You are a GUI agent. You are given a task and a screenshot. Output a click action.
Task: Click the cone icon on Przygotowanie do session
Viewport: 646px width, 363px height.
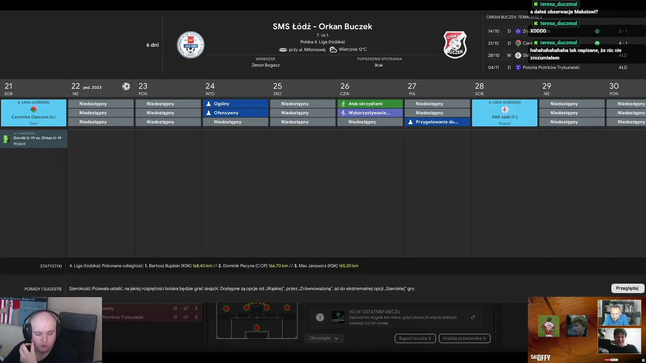pyautogui.click(x=410, y=122)
